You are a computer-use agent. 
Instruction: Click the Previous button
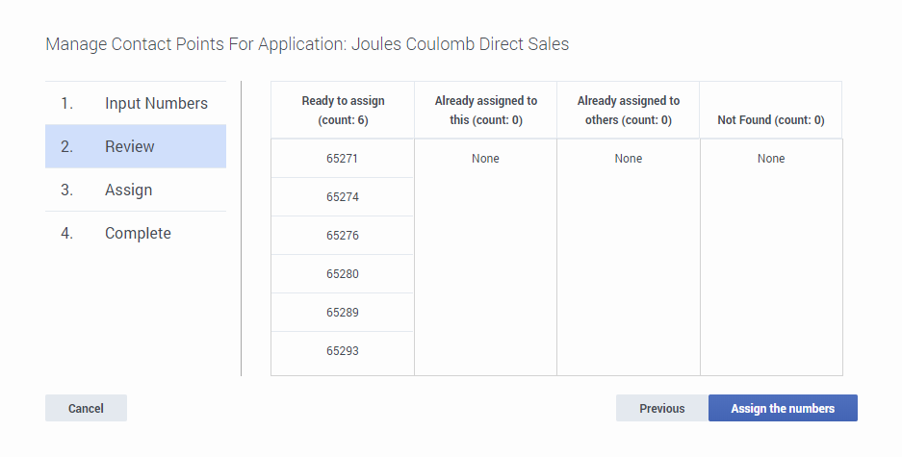click(661, 408)
